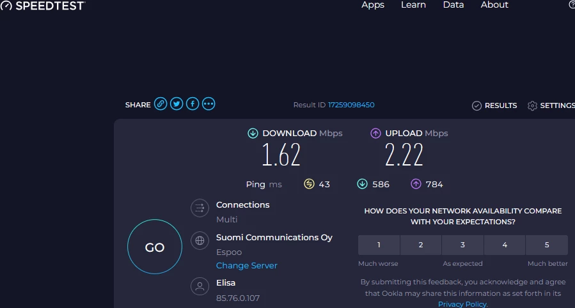This screenshot has width=575, height=308.
Task: Click the download arrow icon beside DOWNLOAD
Action: coord(253,134)
